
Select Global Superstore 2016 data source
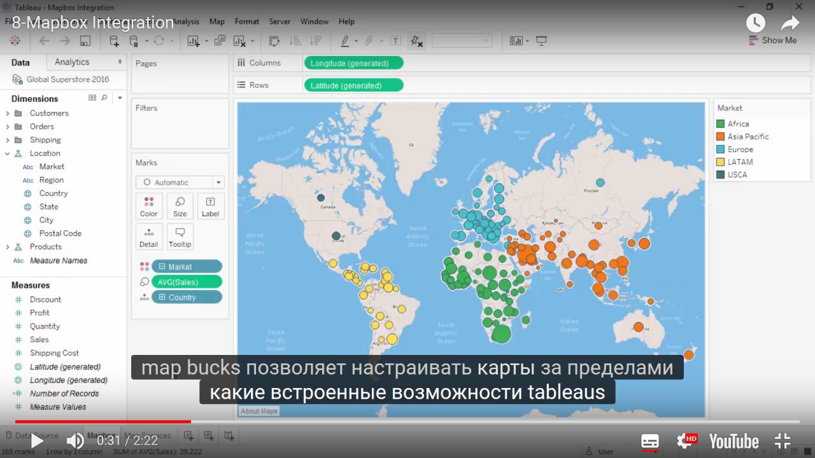(x=67, y=80)
